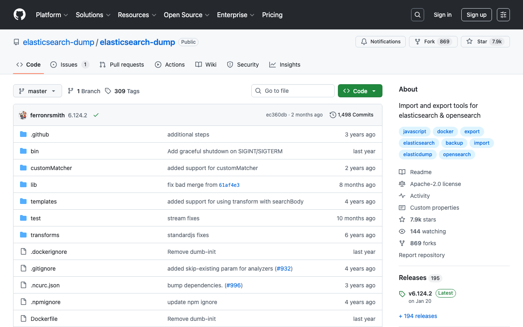This screenshot has height=327, width=523.
Task: Star the repository using the star icon
Action: click(x=469, y=41)
